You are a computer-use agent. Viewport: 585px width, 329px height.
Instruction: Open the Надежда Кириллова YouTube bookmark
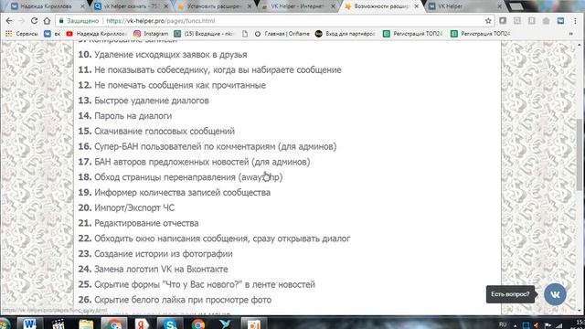click(95, 34)
